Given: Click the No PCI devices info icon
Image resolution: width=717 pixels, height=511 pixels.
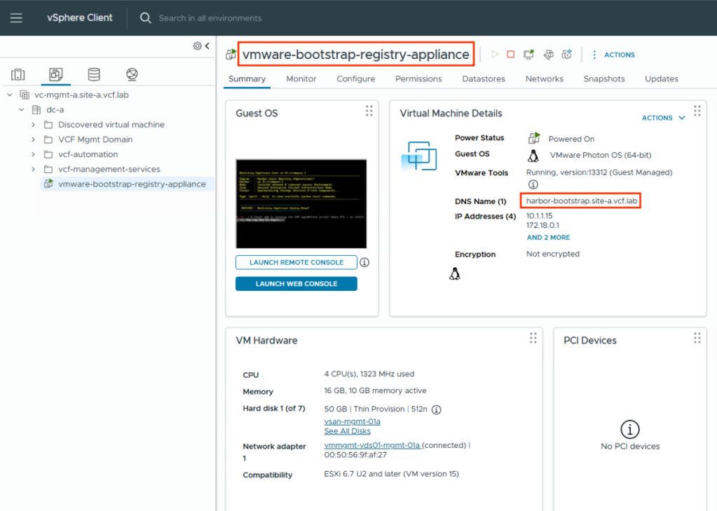Looking at the screenshot, I should [x=629, y=430].
